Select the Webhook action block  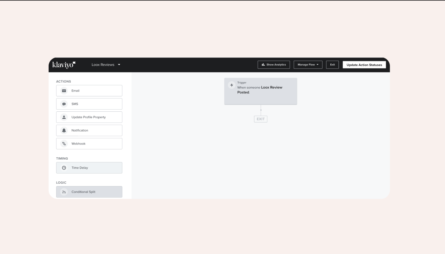point(89,144)
